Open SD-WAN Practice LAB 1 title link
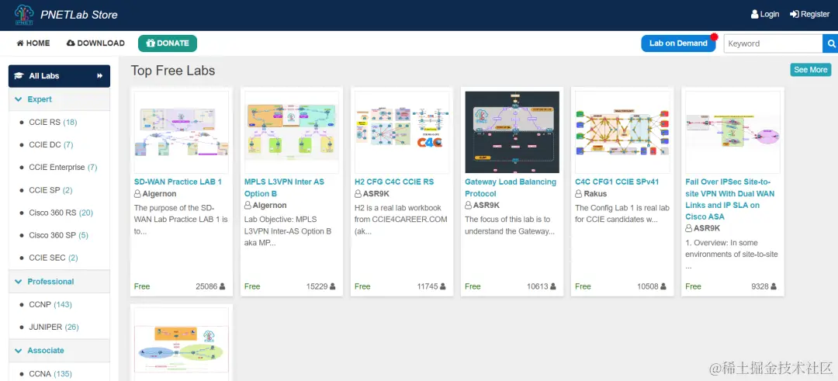Screen dimensions: 838x381 pyautogui.click(x=178, y=182)
